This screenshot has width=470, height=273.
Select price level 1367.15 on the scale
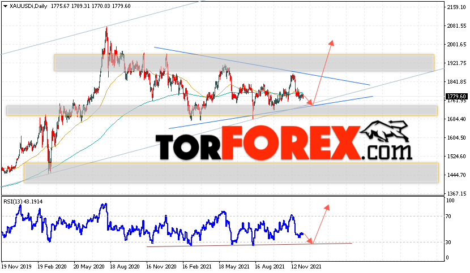click(456, 194)
